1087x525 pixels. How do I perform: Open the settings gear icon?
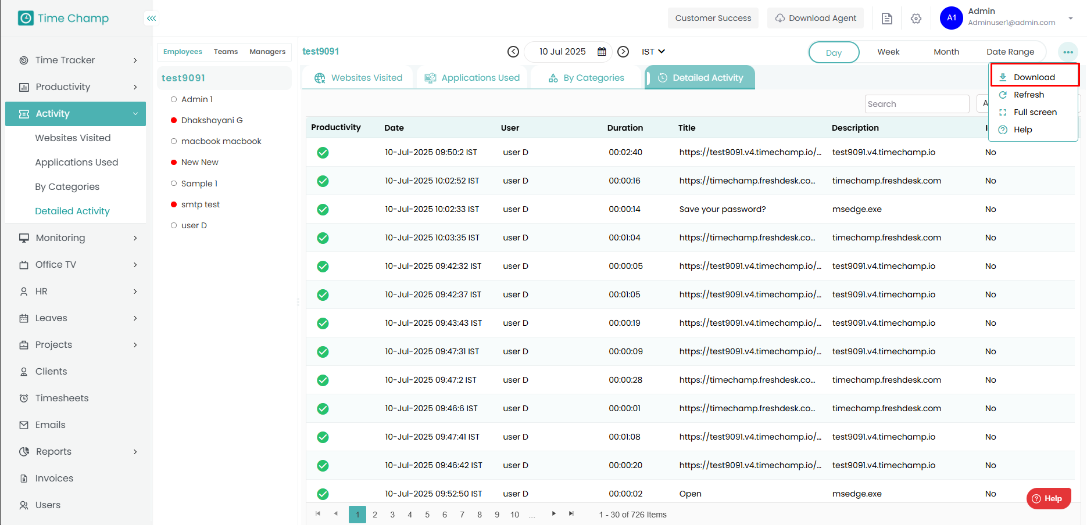(x=916, y=19)
